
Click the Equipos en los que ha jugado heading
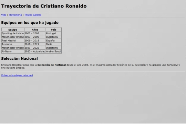tap(30, 23)
